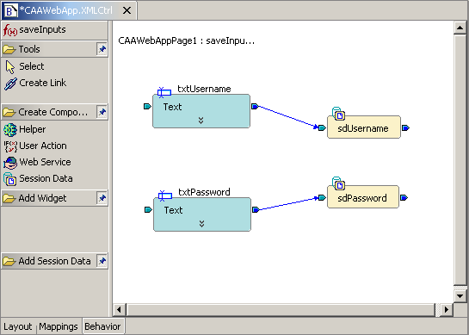Screen dimensions: 469x335
Task: Pick the User Action component icon
Action: pos(10,146)
